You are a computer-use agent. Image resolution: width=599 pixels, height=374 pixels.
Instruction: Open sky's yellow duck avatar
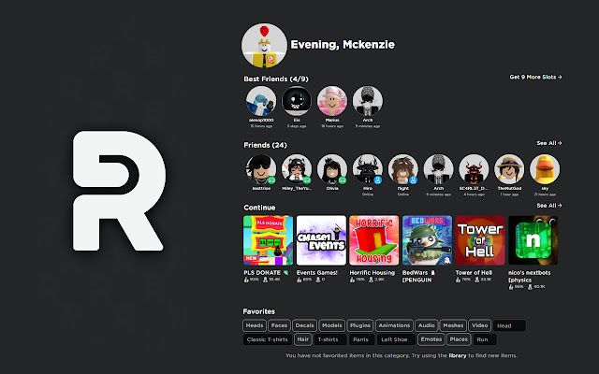tap(545, 169)
